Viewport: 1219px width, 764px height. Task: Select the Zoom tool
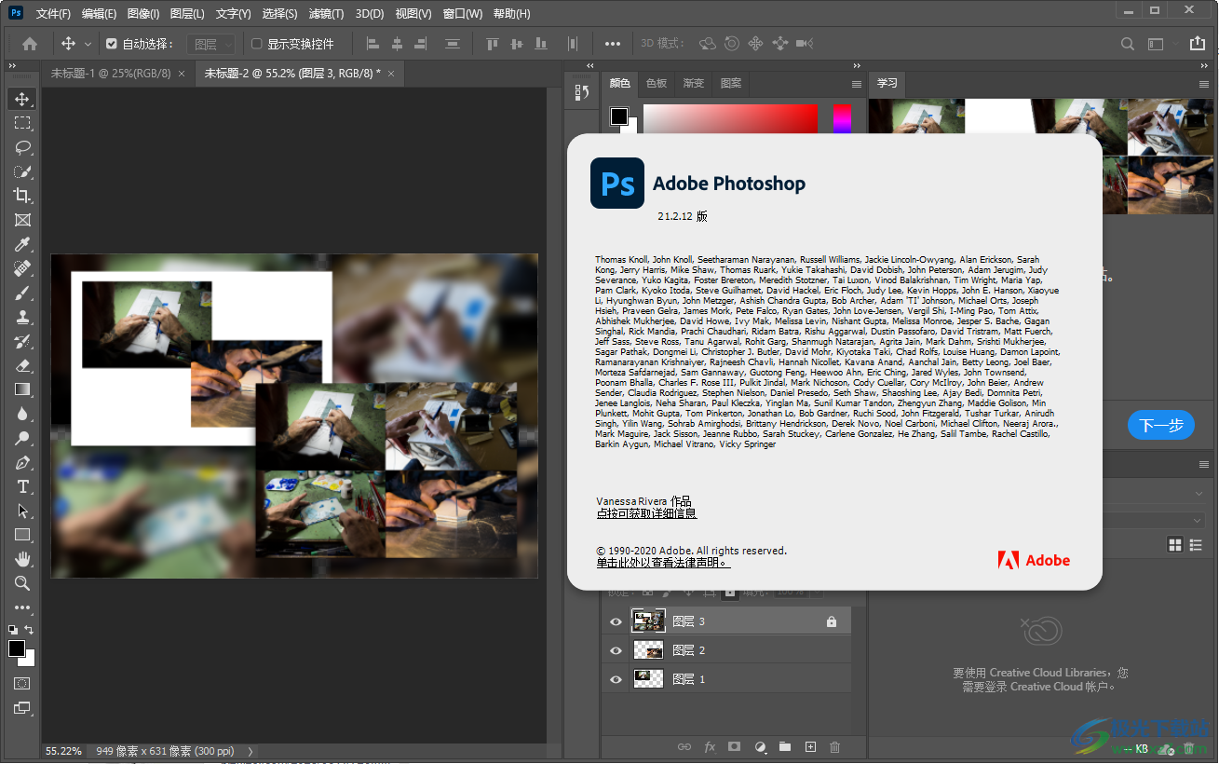(22, 583)
